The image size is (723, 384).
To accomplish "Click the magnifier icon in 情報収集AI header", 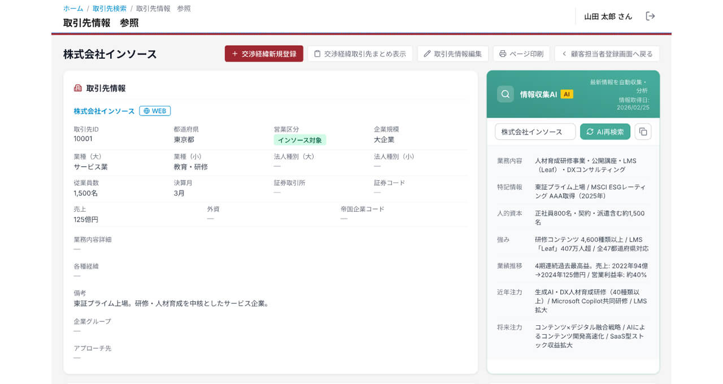I will pos(504,94).
